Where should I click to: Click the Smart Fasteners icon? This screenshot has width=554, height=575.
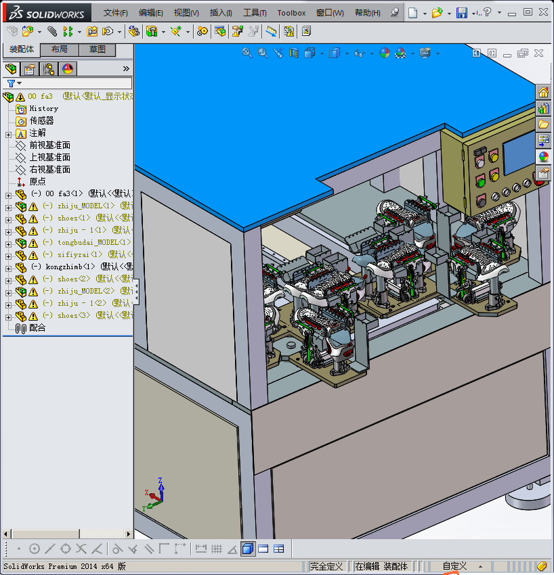pyautogui.click(x=92, y=32)
